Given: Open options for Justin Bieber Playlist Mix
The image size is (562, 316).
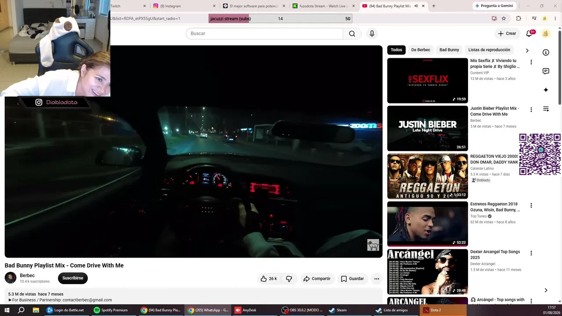Looking at the screenshot, I should [x=531, y=110].
